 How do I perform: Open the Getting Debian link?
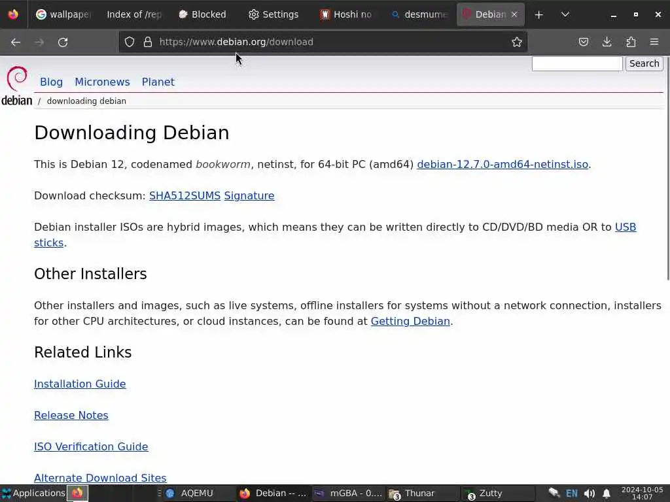[x=410, y=321]
